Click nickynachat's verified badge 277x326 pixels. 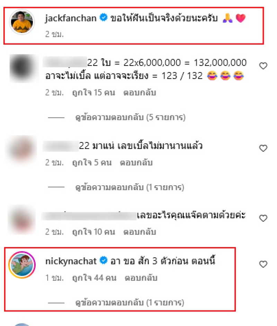click(103, 260)
